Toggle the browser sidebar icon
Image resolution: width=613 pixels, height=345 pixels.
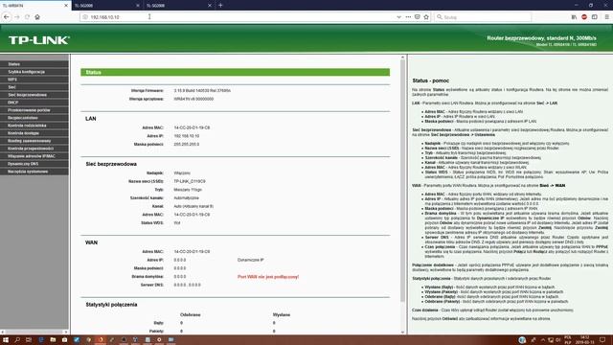(x=595, y=17)
